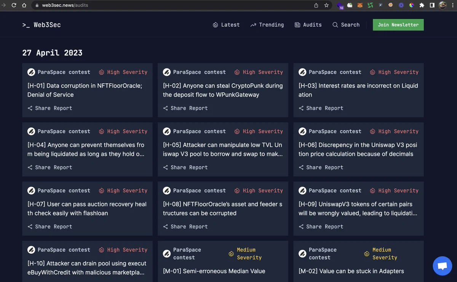The height and width of the screenshot is (282, 457).
Task: Open the Latest tab
Action: pos(226,25)
